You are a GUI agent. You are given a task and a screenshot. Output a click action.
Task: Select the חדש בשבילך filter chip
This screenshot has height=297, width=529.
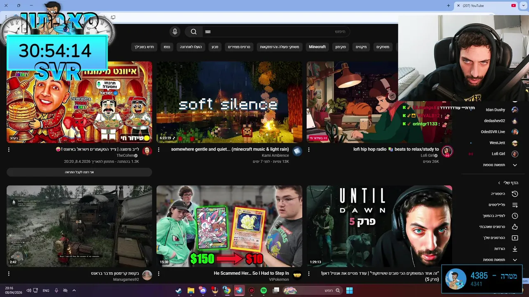click(144, 47)
